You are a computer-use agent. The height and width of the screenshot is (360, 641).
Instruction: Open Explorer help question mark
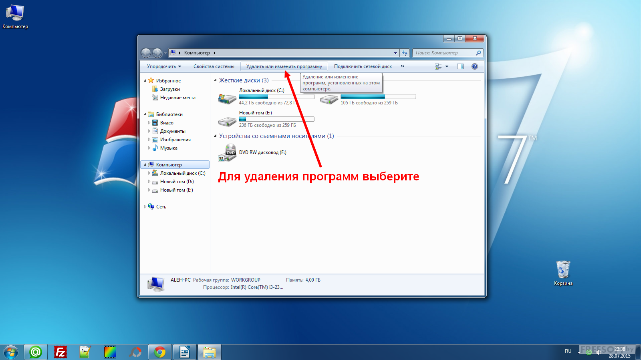tap(475, 66)
